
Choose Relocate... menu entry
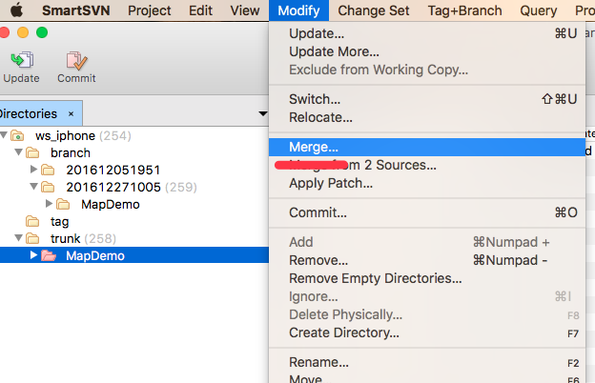coord(427,117)
